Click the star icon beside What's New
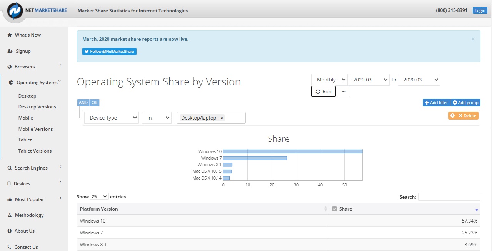492x251 pixels. (x=10, y=35)
